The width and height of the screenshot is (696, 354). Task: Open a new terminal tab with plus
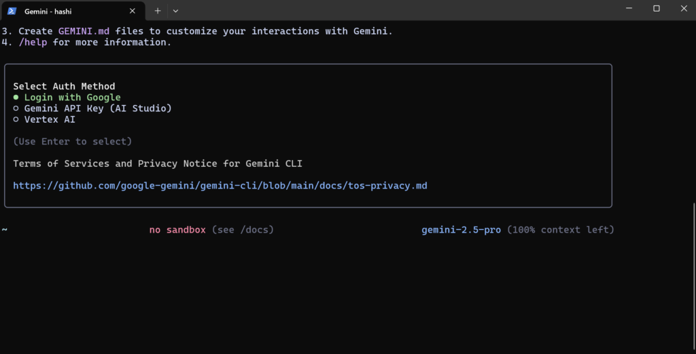(158, 11)
